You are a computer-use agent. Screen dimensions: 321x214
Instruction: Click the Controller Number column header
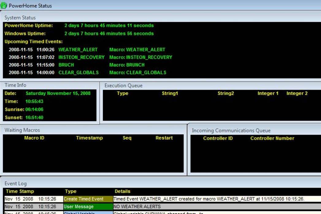tap(272, 138)
